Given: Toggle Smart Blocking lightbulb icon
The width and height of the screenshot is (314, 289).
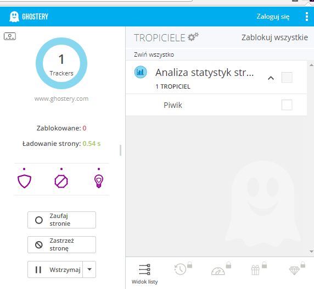Looking at the screenshot, I should point(99,181).
